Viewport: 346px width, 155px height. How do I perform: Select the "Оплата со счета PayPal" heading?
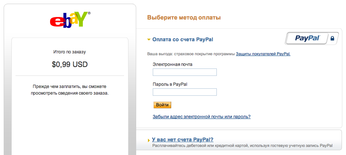[x=183, y=39]
